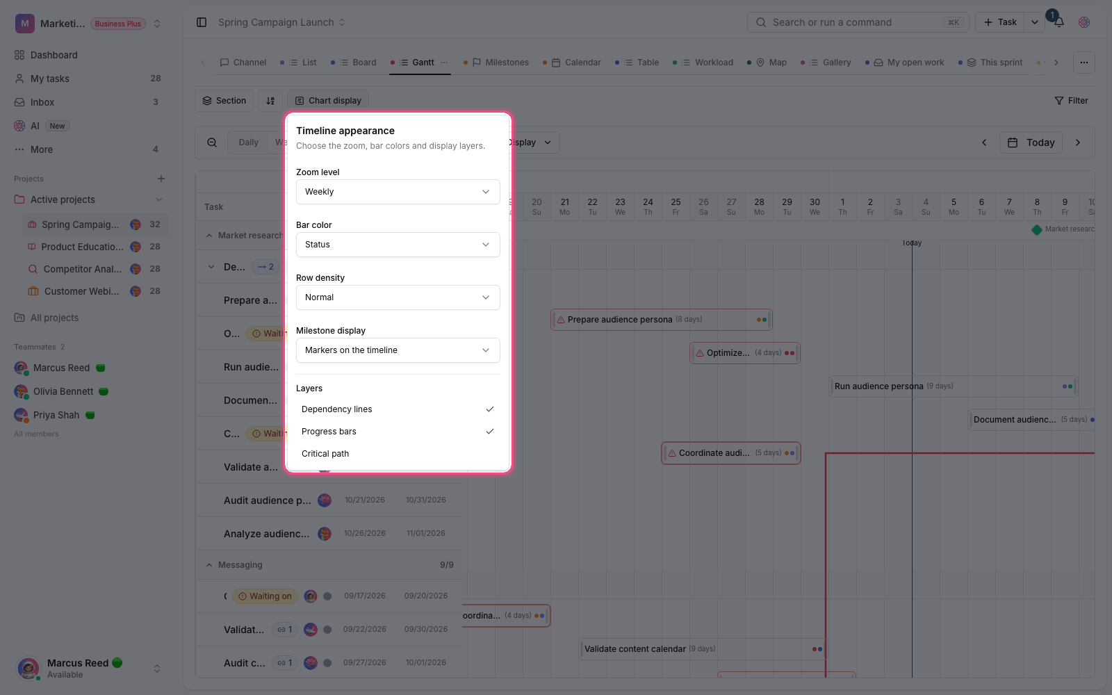Click the Section button
Image resolution: width=1112 pixels, height=695 pixels.
(224, 101)
